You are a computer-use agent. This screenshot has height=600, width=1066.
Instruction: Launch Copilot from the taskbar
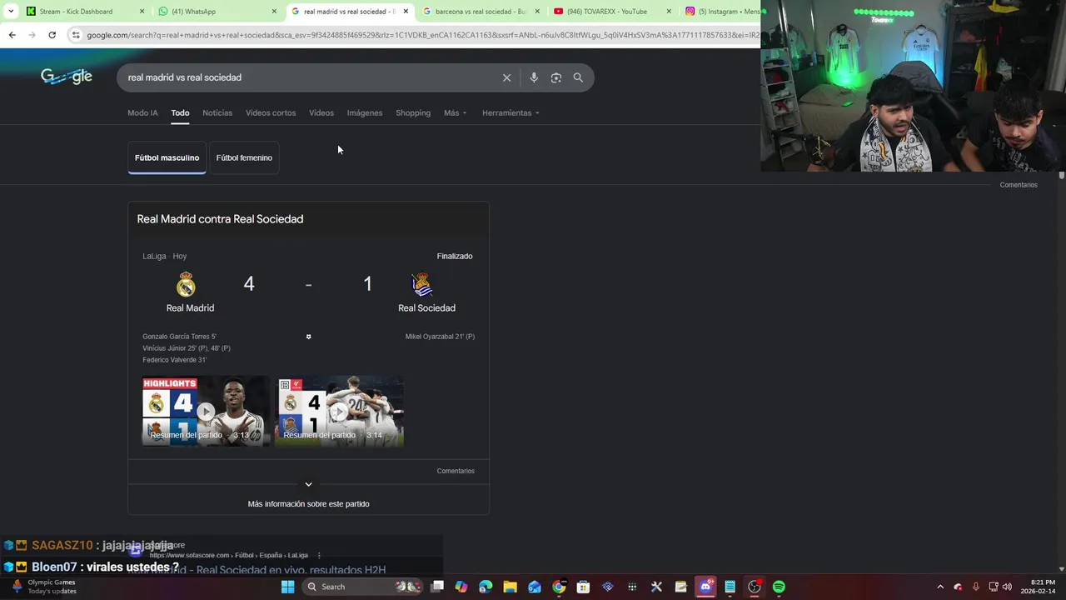461,587
